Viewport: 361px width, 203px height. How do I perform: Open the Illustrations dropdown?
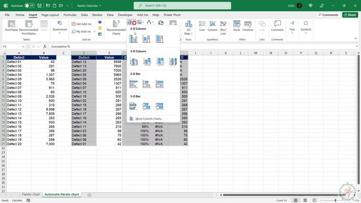tap(60, 28)
